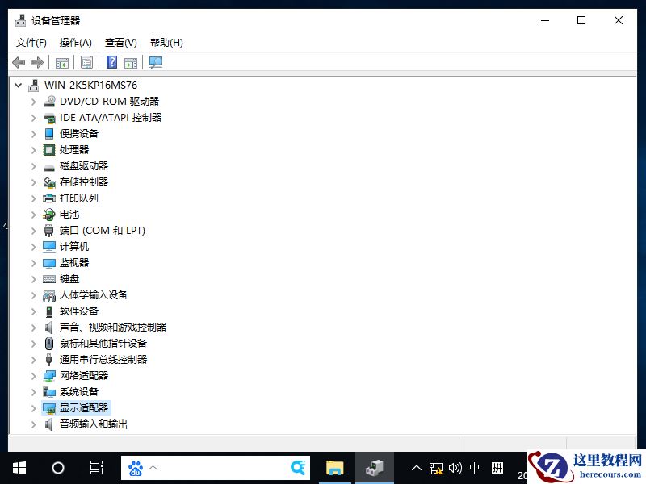The image size is (646, 484).
Task: Click the Back navigation arrow
Action: coord(18,62)
